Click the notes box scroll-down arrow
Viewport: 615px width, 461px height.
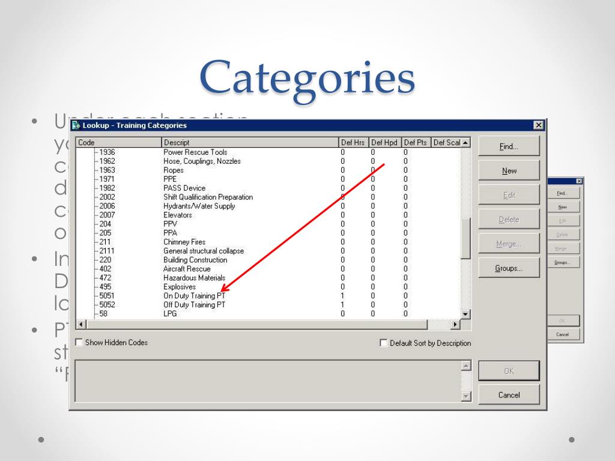[465, 396]
